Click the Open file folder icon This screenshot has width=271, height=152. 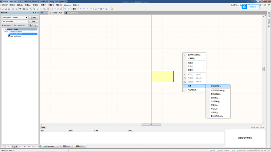click(x=6, y=9)
